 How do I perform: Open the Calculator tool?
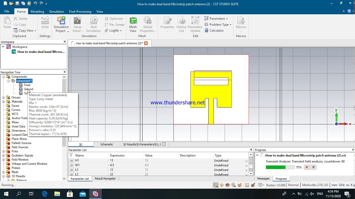214,30
